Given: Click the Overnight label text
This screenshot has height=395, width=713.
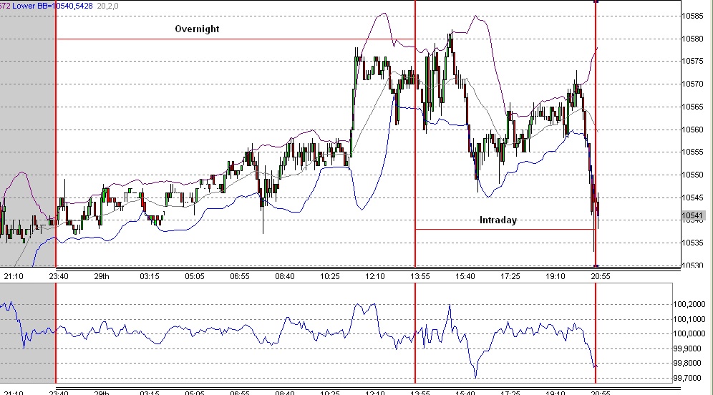Looking at the screenshot, I should [198, 29].
